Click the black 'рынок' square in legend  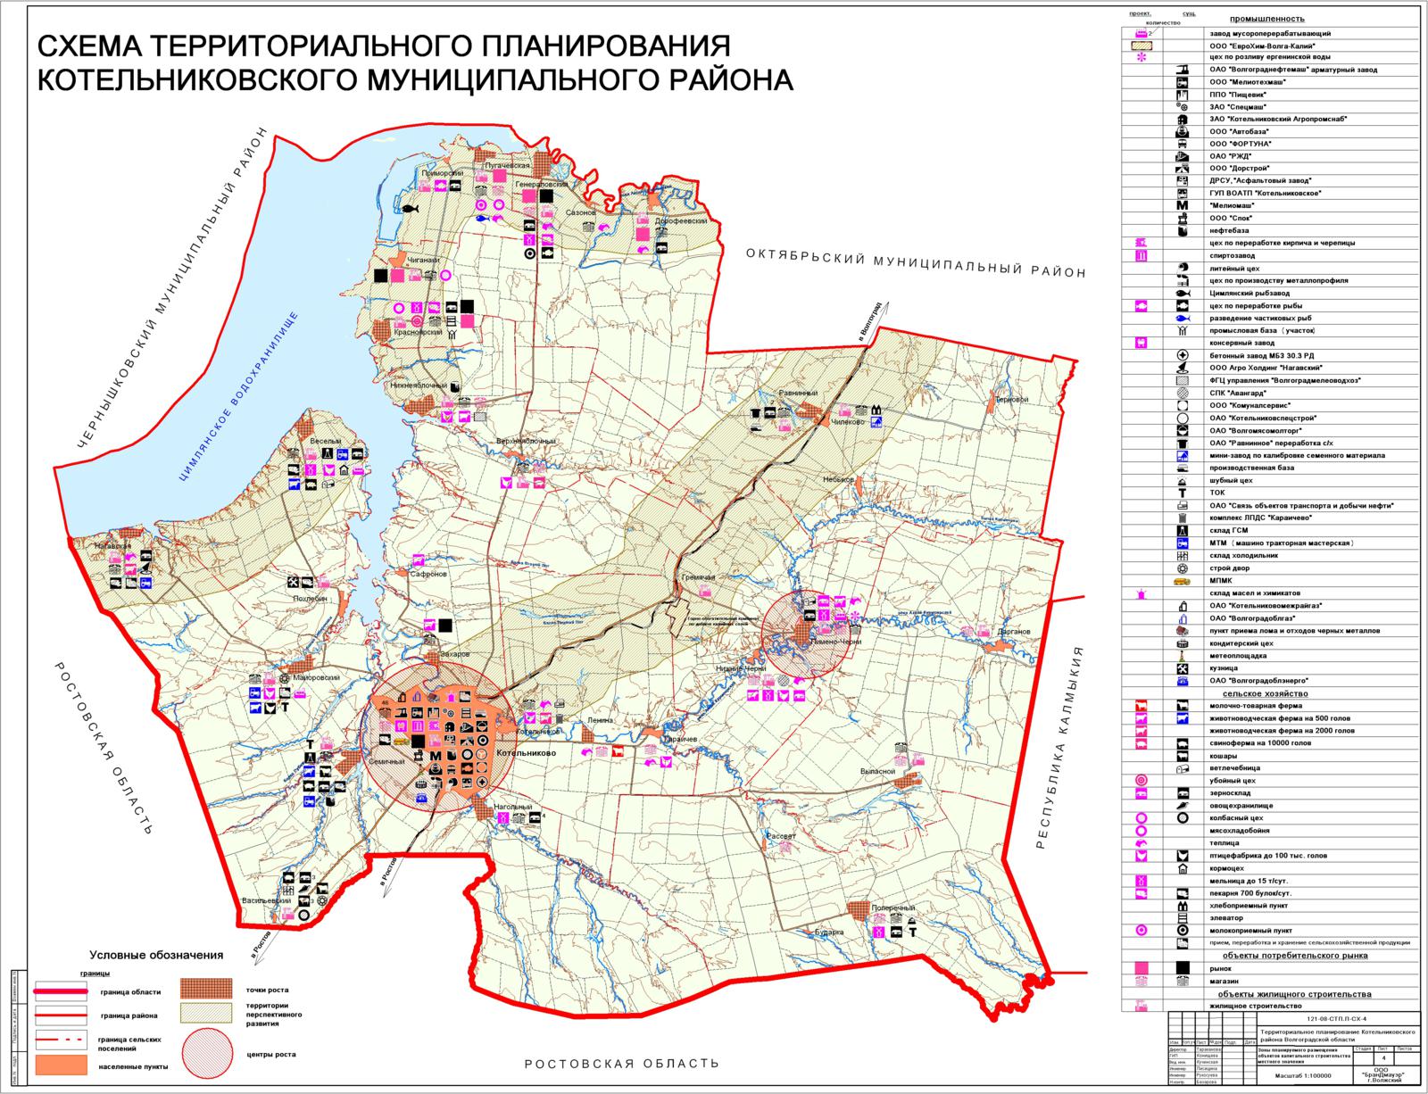1182,968
